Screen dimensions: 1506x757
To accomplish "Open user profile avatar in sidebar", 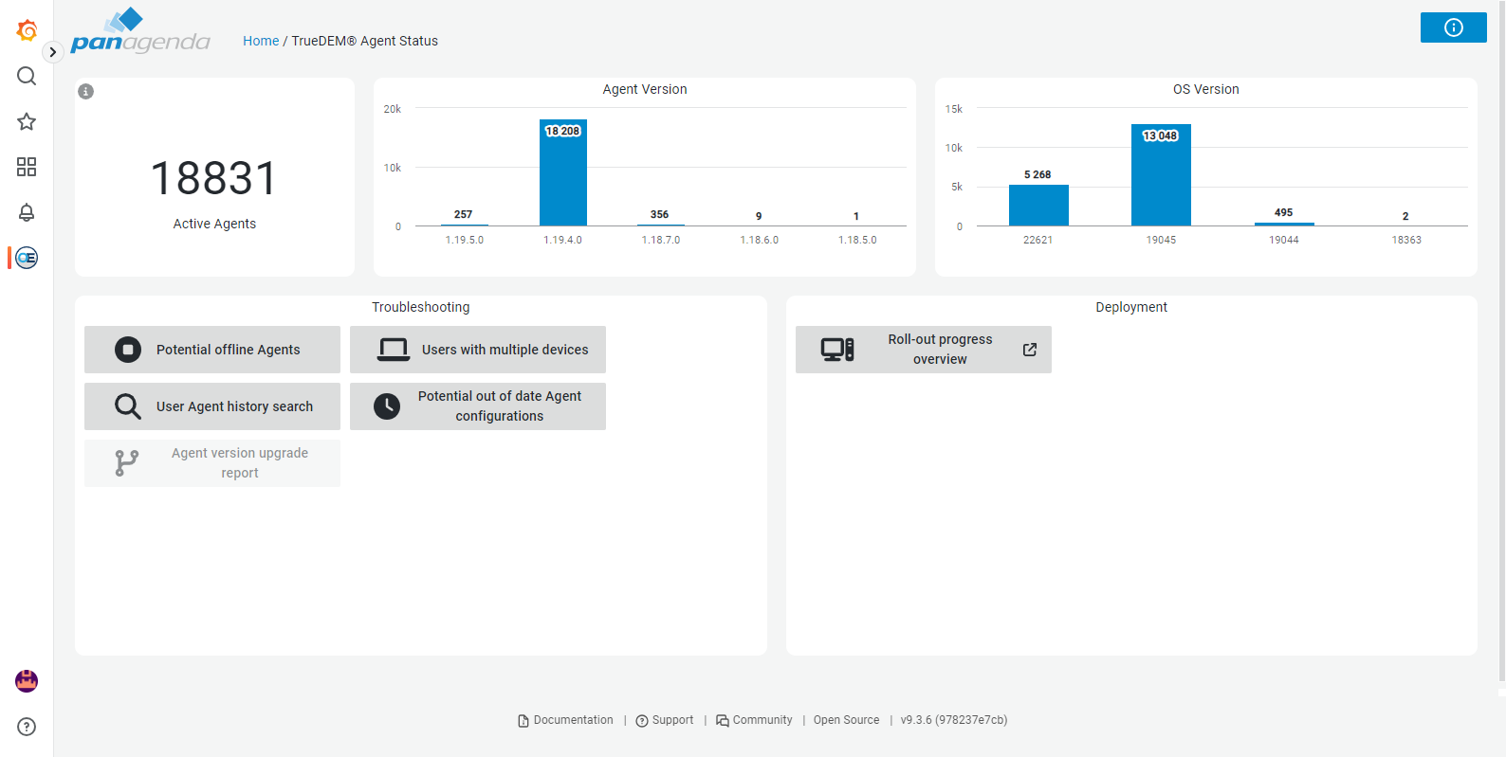I will point(27,680).
